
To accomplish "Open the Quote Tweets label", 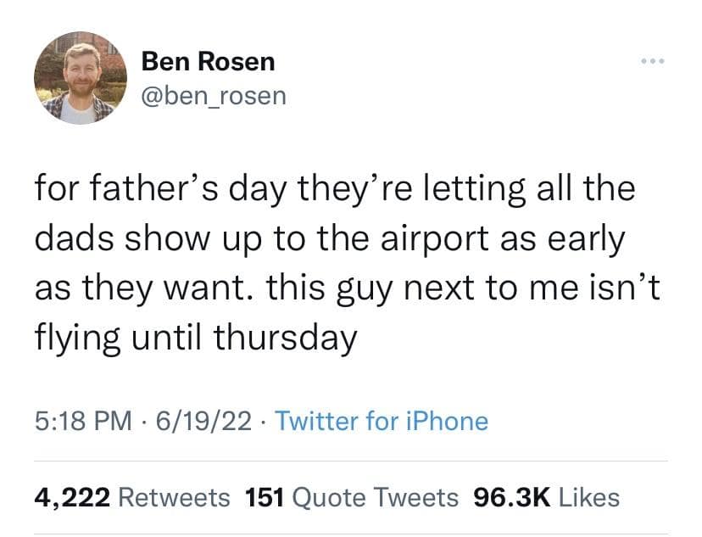I will (376, 497).
